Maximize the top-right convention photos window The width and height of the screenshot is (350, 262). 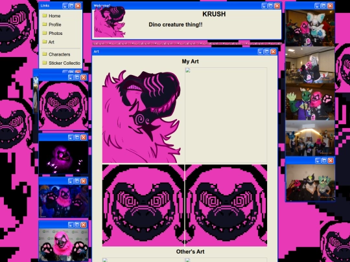(x=324, y=6)
